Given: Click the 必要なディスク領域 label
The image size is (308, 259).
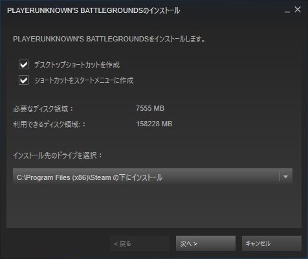Looking at the screenshot, I should point(43,109).
